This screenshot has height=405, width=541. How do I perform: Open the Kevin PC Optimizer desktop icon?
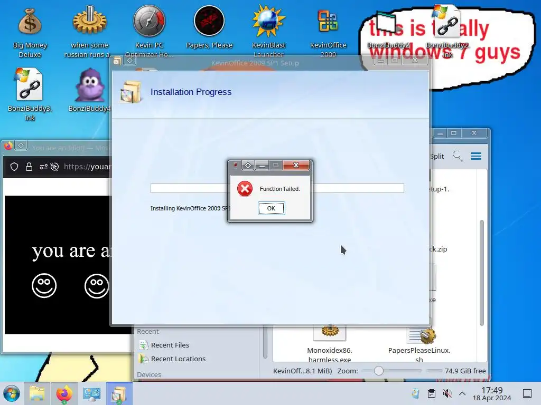click(150, 32)
